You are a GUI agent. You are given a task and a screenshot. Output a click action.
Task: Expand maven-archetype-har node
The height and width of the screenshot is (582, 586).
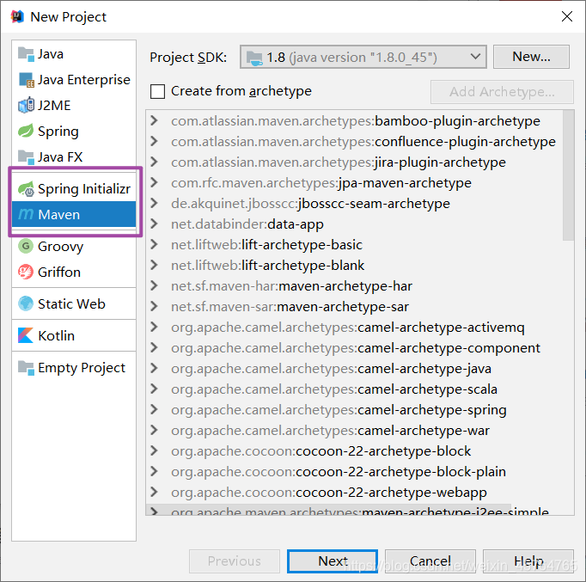[154, 286]
